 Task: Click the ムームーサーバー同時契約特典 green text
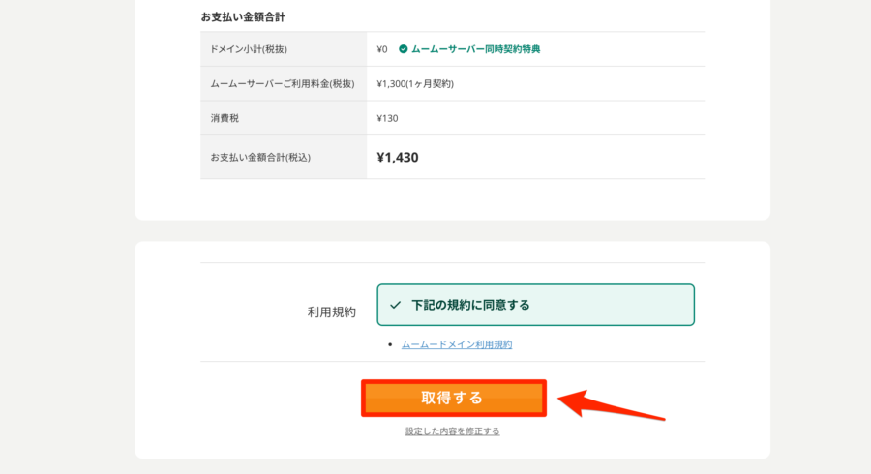(475, 48)
